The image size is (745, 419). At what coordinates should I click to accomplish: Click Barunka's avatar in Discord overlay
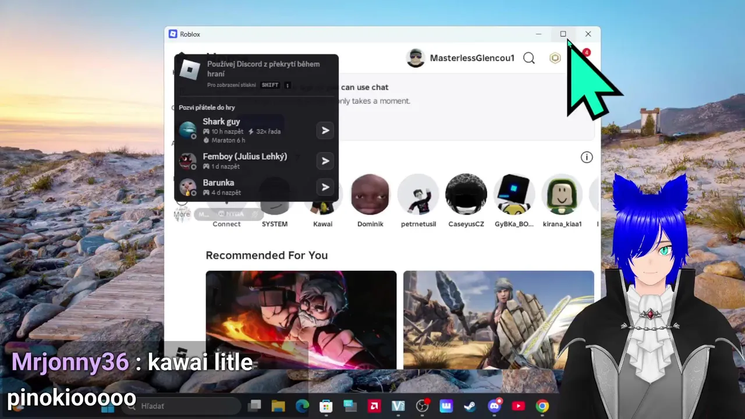click(x=188, y=187)
